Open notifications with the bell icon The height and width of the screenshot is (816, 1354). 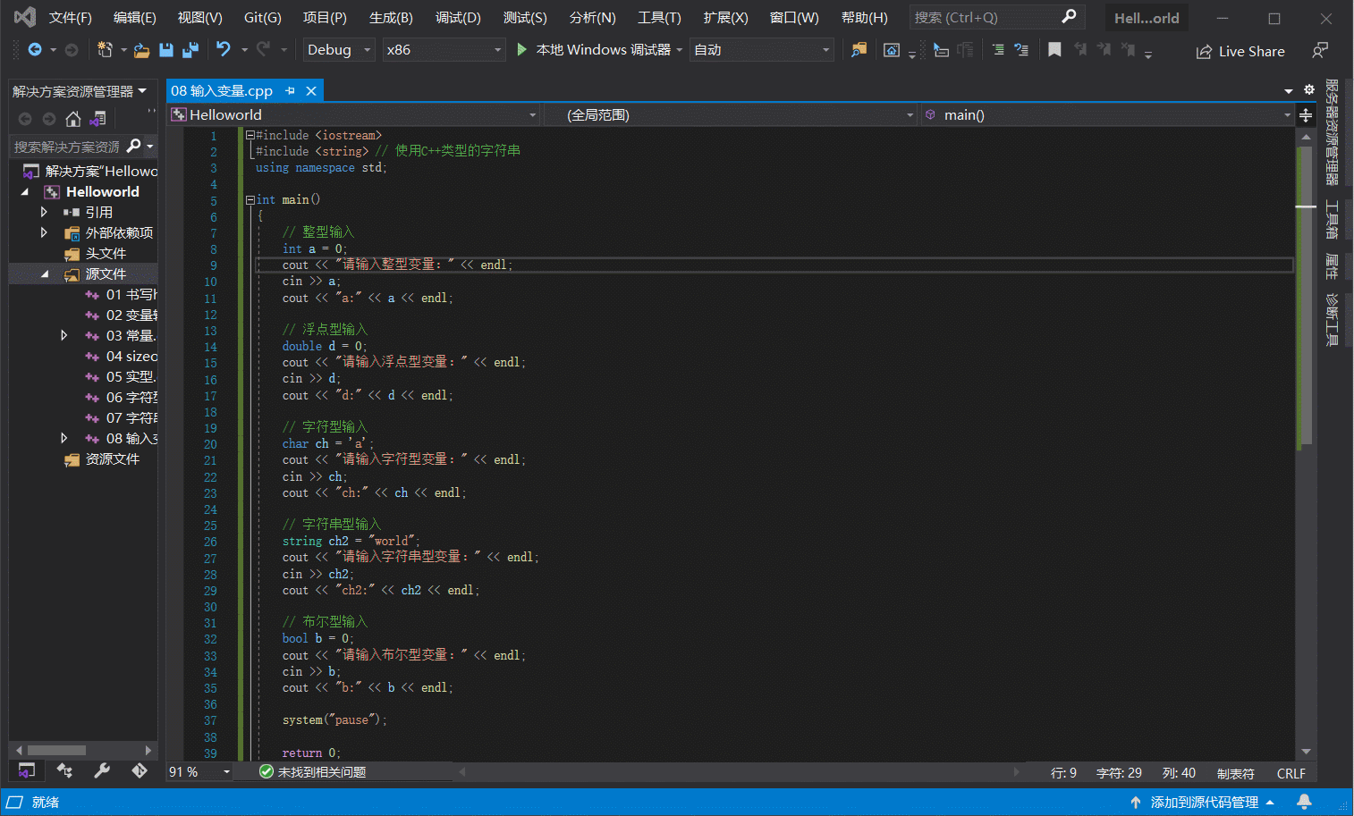tap(1304, 802)
